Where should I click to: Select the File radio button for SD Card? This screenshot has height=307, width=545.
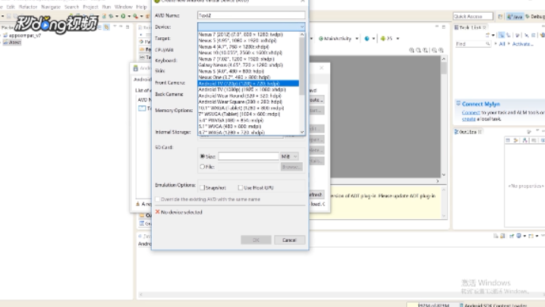[x=203, y=167]
